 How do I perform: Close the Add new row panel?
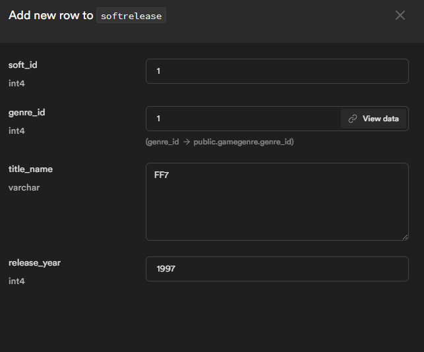pyautogui.click(x=400, y=15)
